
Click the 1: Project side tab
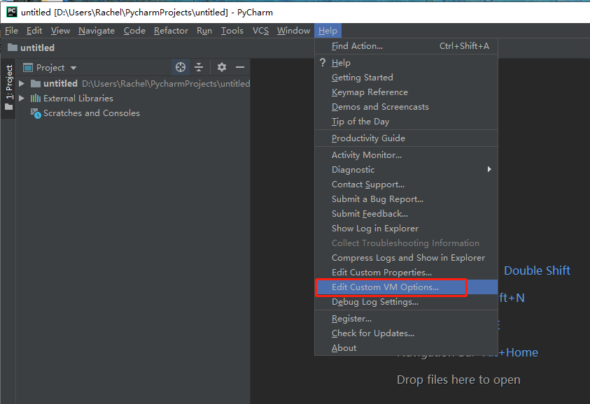[8, 88]
